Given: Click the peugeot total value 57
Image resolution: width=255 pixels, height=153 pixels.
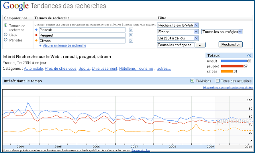Looking at the screenshot, I should tap(245, 66).
